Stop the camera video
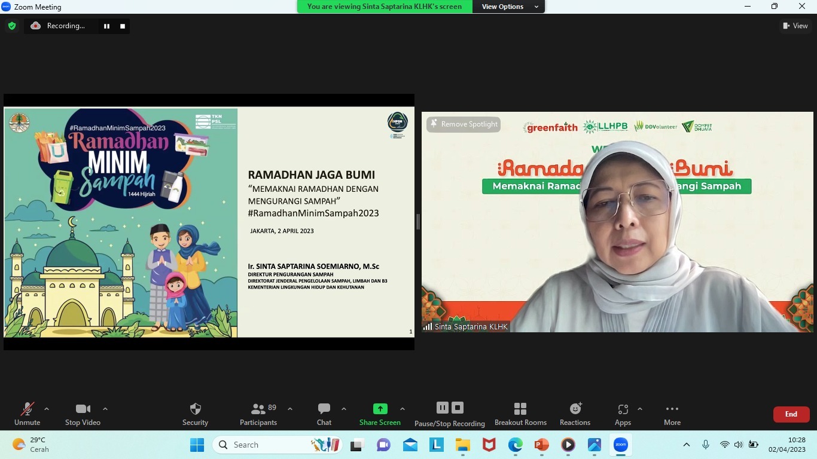The height and width of the screenshot is (459, 817). click(x=83, y=414)
